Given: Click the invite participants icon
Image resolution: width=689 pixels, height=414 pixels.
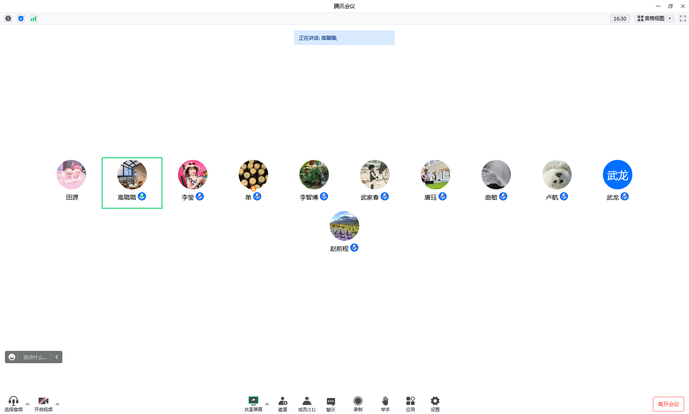Looking at the screenshot, I should click(x=283, y=404).
